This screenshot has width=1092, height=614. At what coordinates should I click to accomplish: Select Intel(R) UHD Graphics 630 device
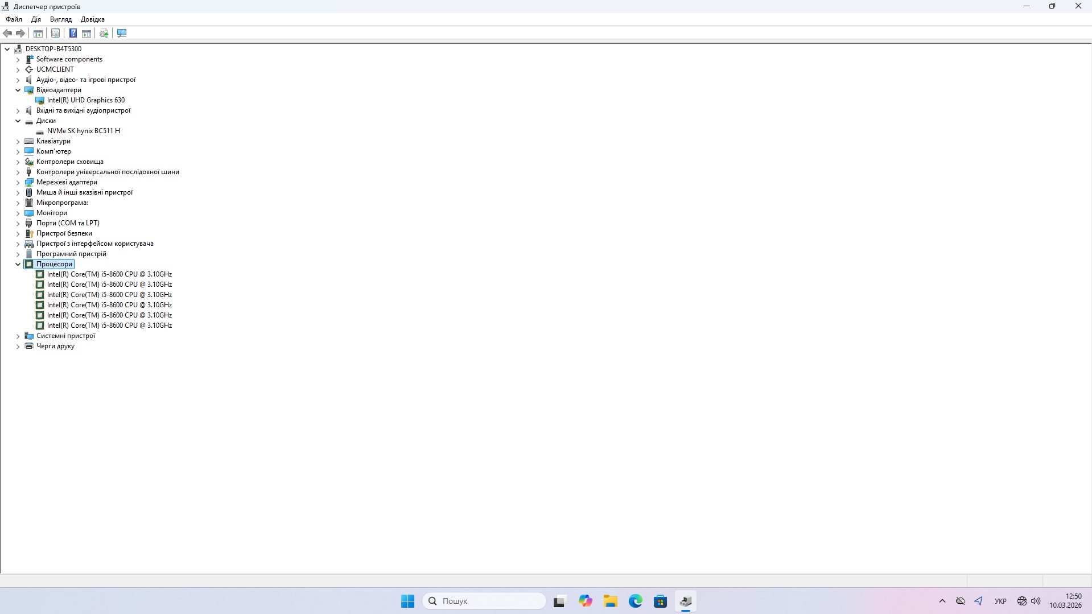point(85,100)
